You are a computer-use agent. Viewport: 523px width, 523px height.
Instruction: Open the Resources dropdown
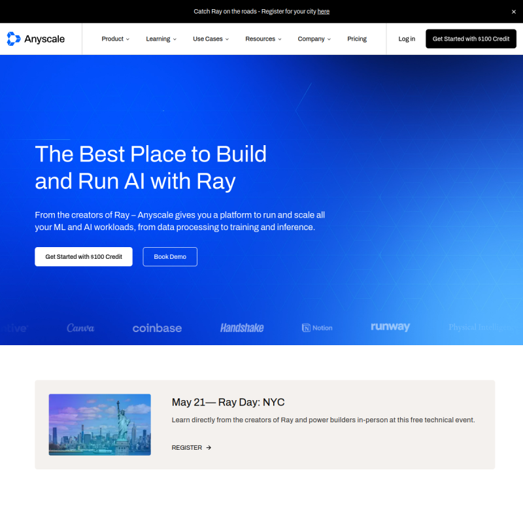[263, 39]
